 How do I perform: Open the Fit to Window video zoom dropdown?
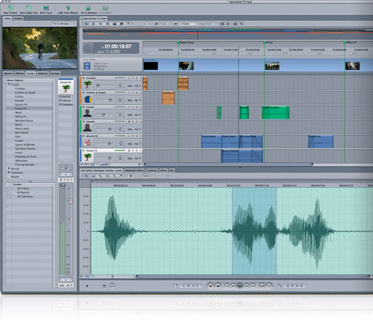63,24
